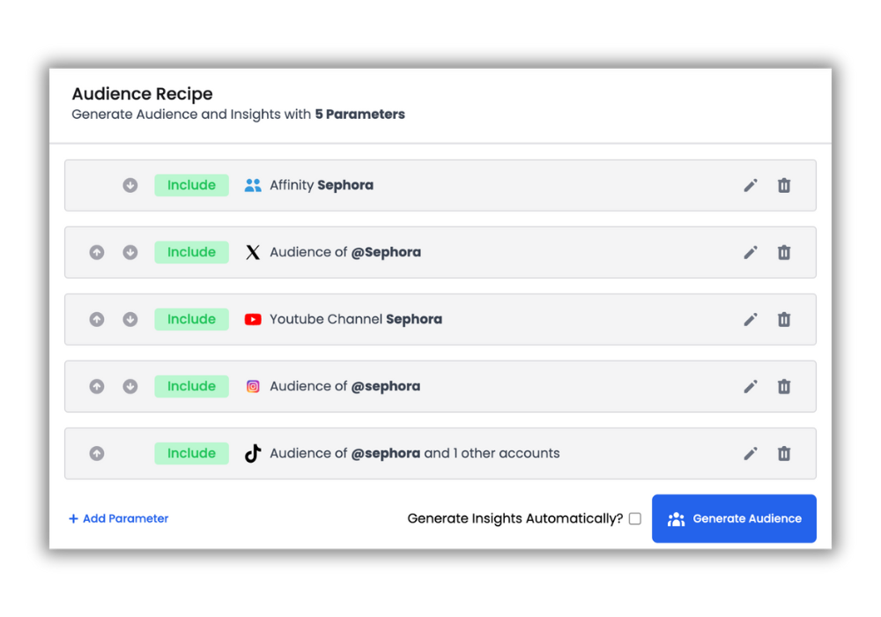Image resolution: width=881 pixels, height=617 pixels.
Task: Click the Generate Audience button
Action: [734, 518]
